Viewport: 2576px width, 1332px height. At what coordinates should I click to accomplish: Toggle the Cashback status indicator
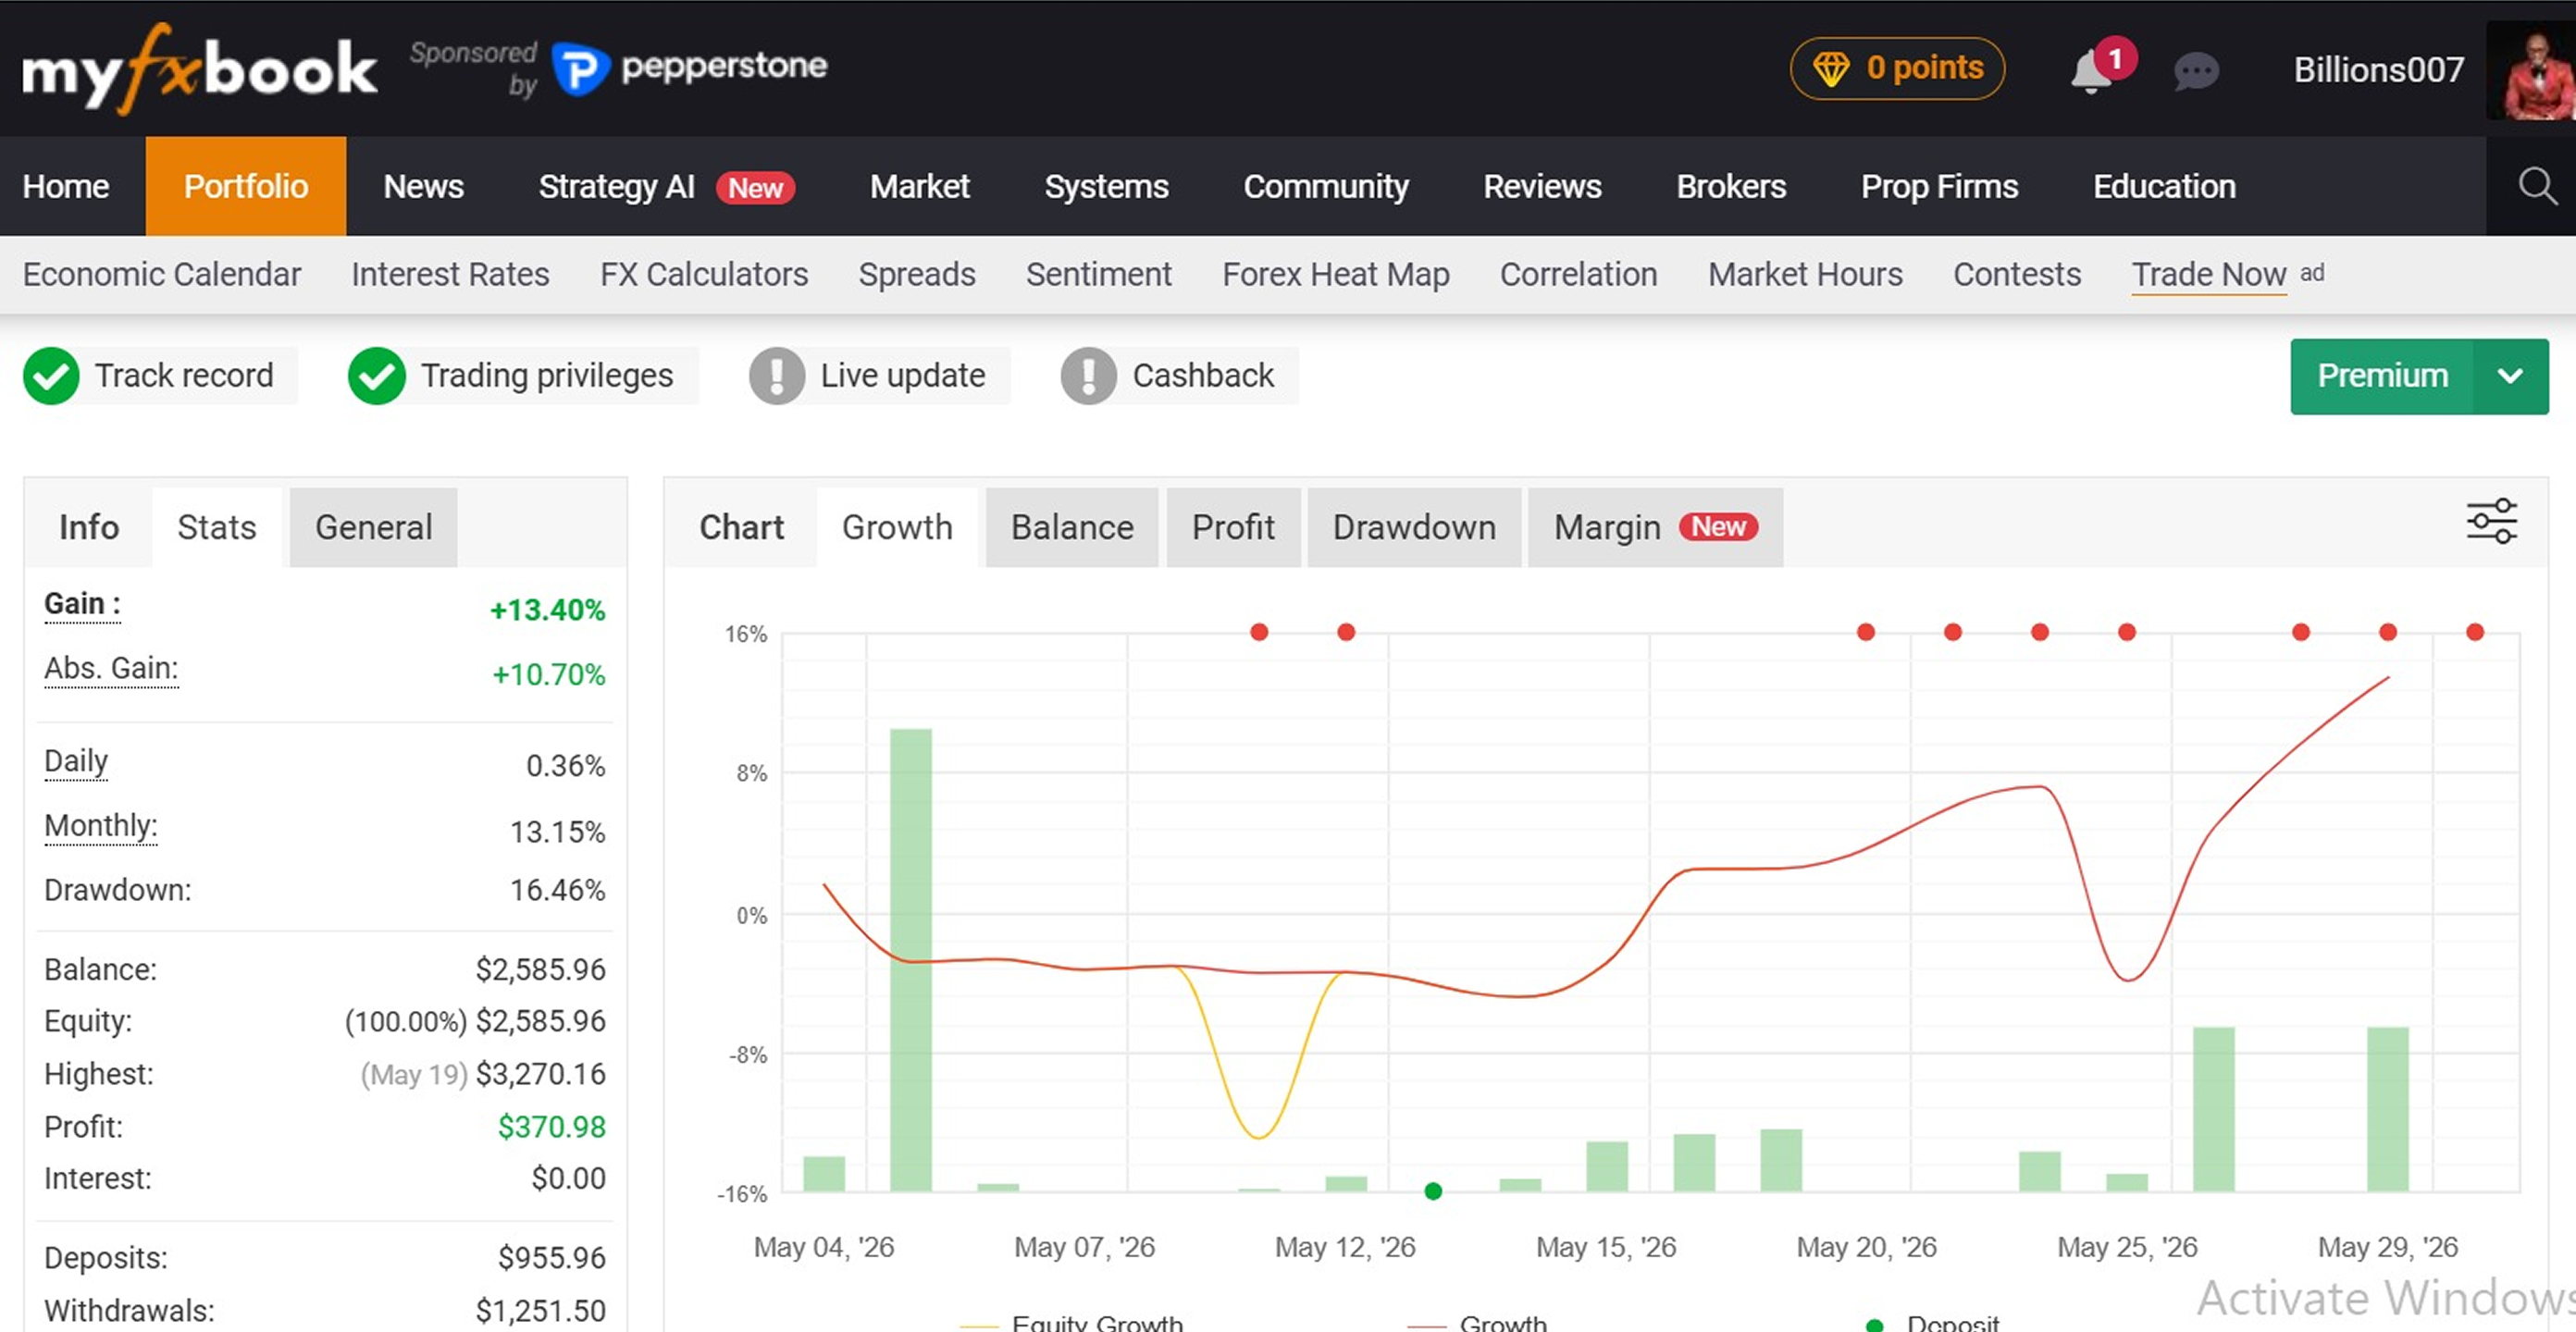(1088, 376)
